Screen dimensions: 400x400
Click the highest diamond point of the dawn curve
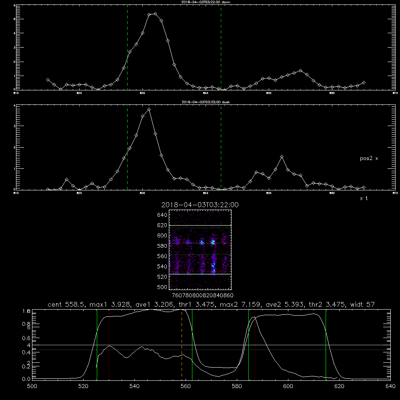(x=155, y=14)
